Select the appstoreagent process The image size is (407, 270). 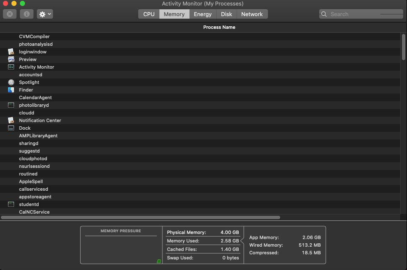[x=200, y=197]
